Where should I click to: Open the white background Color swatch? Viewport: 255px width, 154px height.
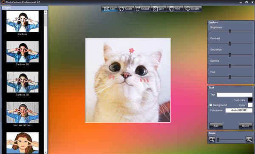pos(250,105)
